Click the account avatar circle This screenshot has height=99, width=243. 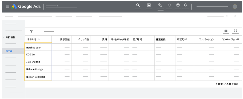(235, 7)
